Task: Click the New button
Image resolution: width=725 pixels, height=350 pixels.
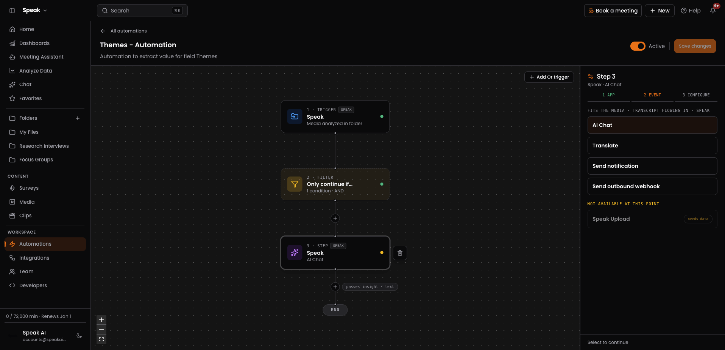Action: (x=660, y=11)
